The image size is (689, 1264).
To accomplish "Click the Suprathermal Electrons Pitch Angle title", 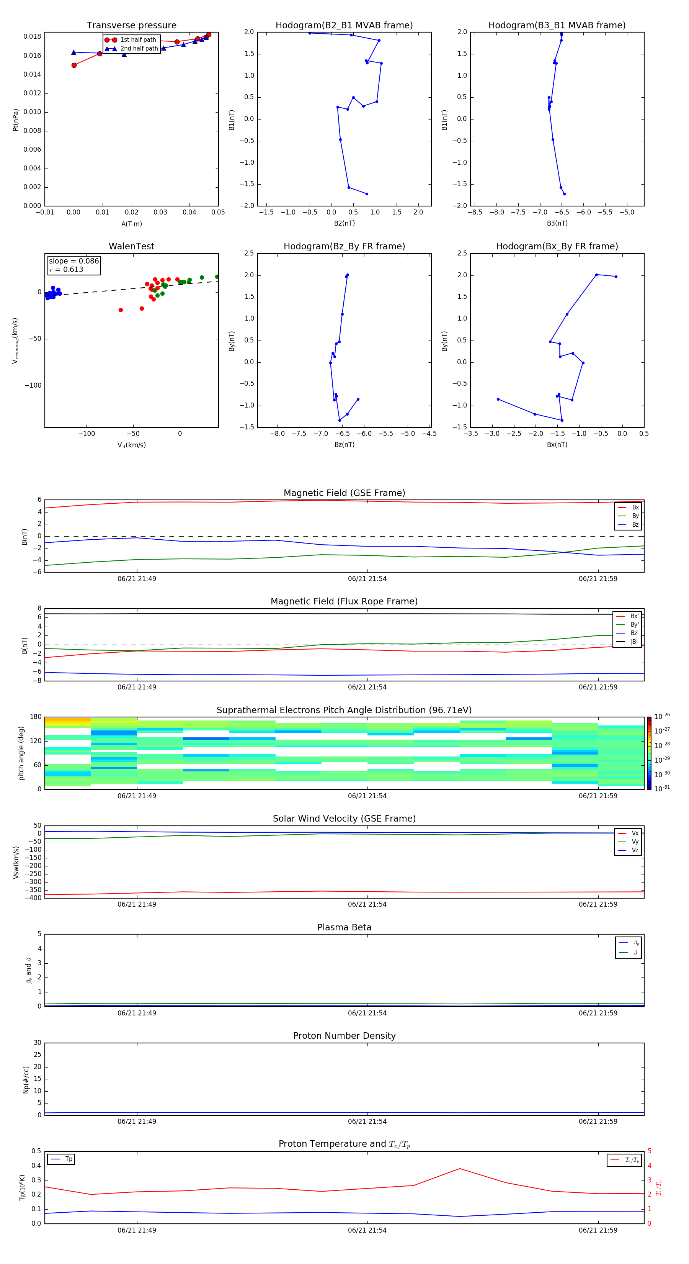I will tap(344, 710).
